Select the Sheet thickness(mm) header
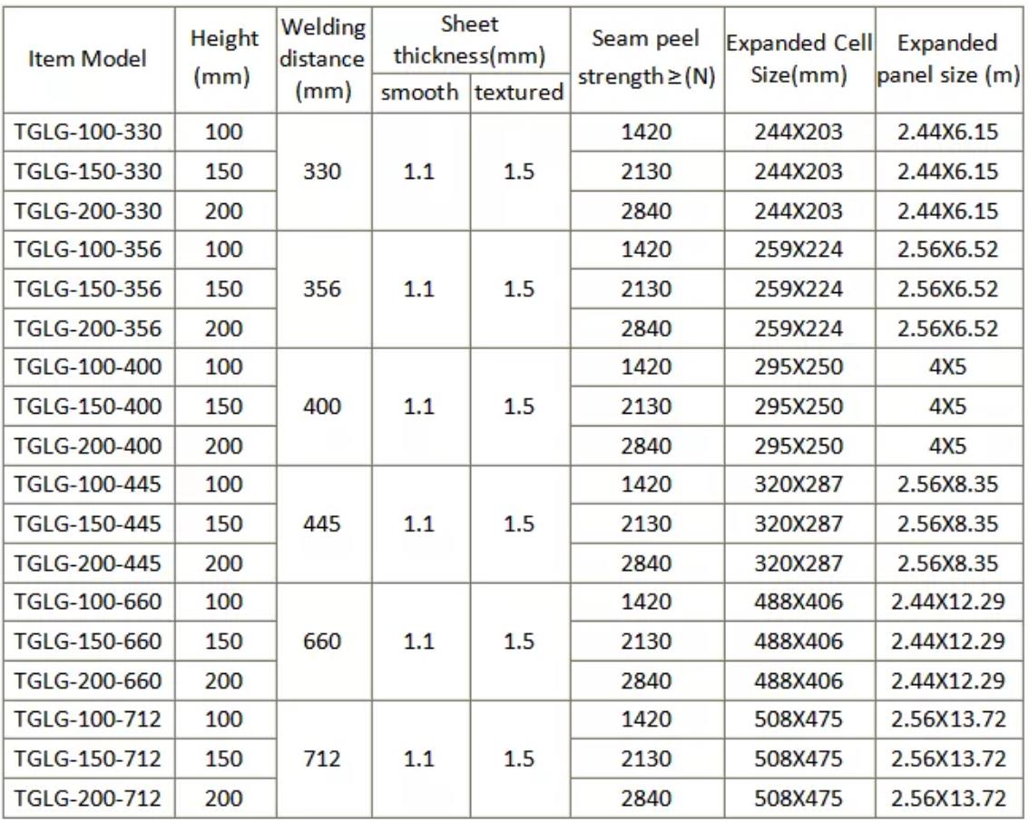 pos(471,41)
